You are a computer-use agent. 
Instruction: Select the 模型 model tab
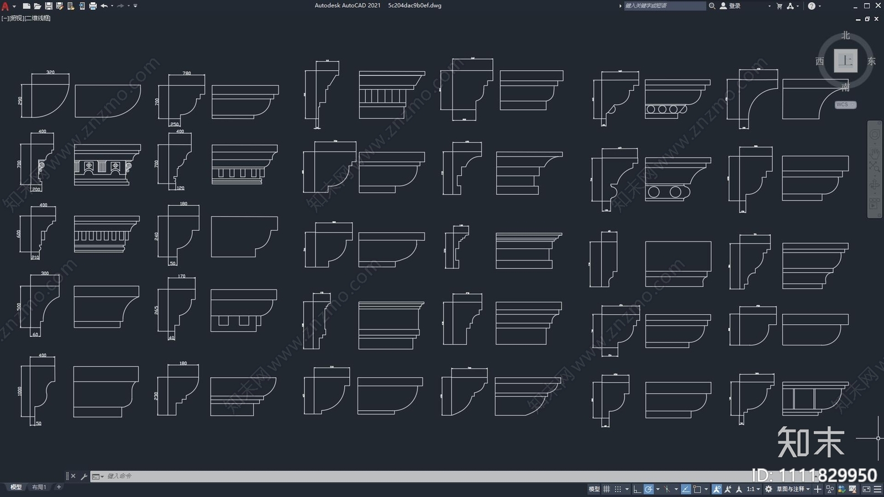pyautogui.click(x=15, y=487)
